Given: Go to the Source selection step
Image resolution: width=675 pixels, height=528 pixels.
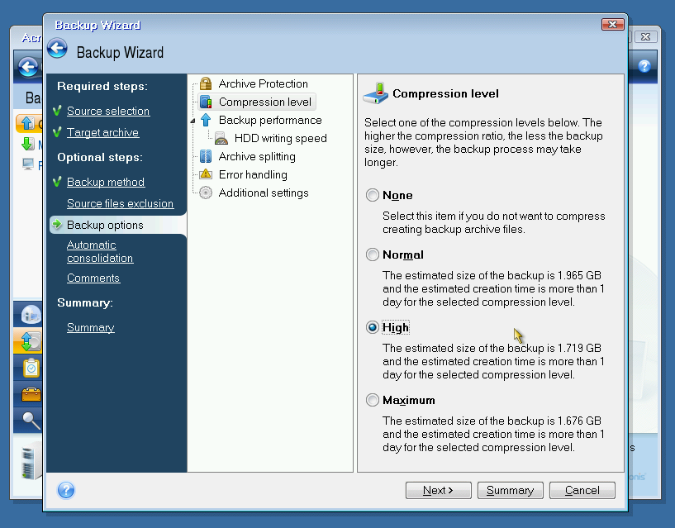Looking at the screenshot, I should tap(108, 112).
